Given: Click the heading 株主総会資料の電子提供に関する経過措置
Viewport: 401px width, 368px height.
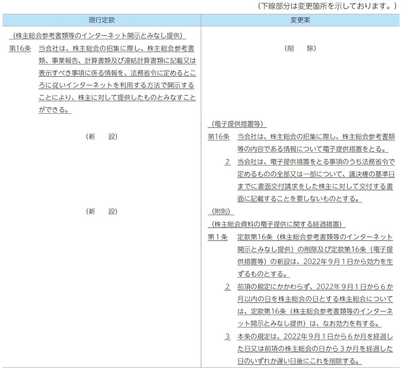Looking at the screenshot, I should coord(276,224).
